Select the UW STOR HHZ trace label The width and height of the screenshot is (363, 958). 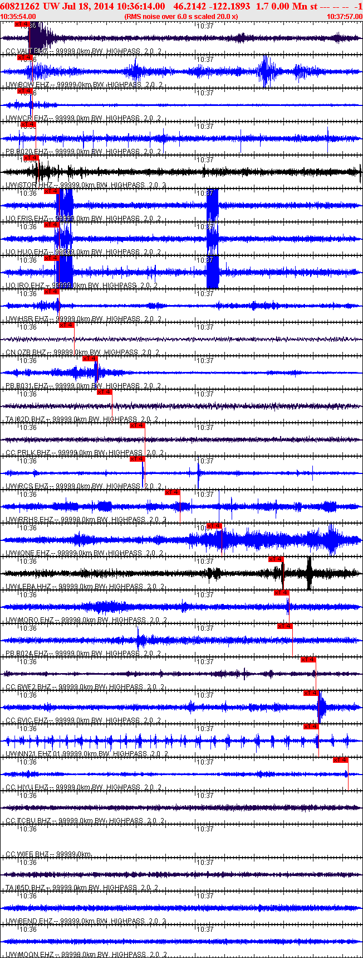86,185
